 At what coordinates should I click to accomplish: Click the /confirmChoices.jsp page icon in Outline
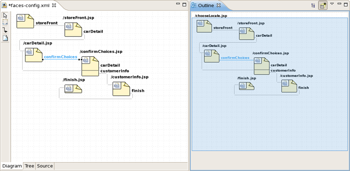(x=262, y=66)
